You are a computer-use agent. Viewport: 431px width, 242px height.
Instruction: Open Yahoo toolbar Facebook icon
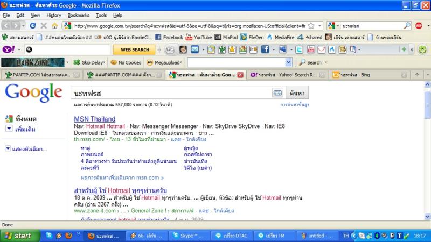click(265, 49)
